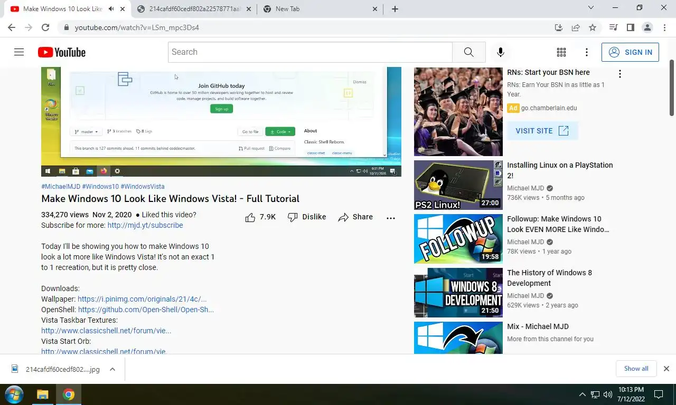This screenshot has width=676, height=405.
Task: Click the #MichaelMJD hashtag
Action: pyautogui.click(x=60, y=187)
